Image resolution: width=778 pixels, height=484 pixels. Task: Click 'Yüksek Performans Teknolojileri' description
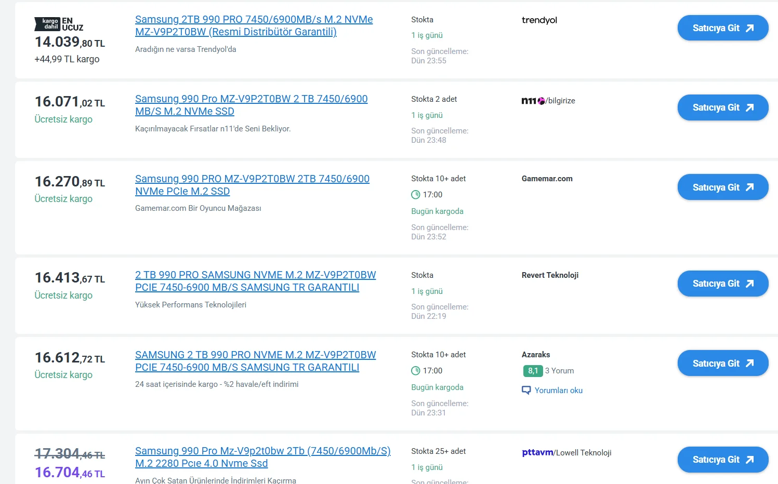[191, 305]
